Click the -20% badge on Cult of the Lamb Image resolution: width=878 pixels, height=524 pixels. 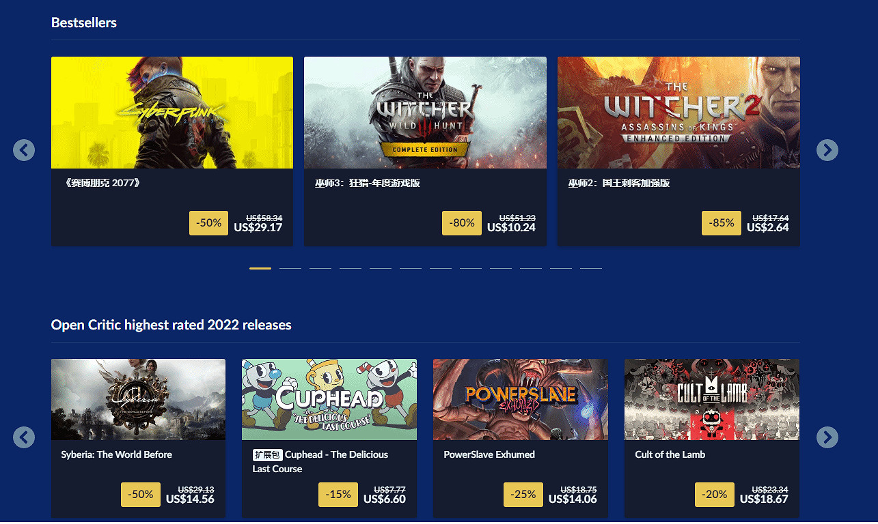pos(715,495)
